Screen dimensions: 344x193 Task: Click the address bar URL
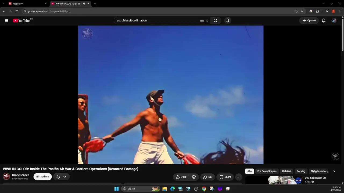(x=49, y=11)
